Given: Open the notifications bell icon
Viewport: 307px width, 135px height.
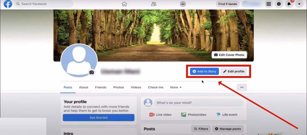Looking at the screenshot, I should pos(289,4).
